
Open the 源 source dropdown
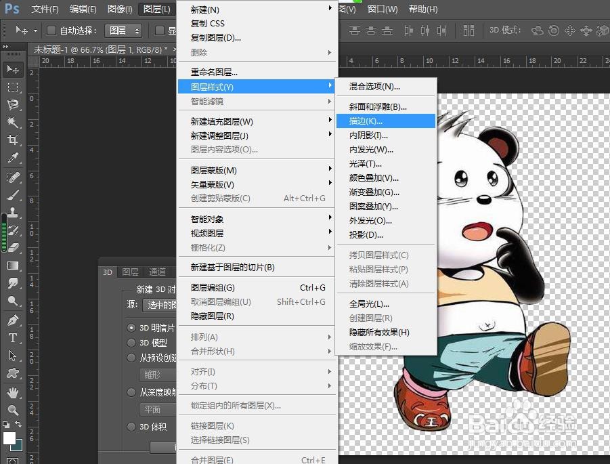point(160,304)
